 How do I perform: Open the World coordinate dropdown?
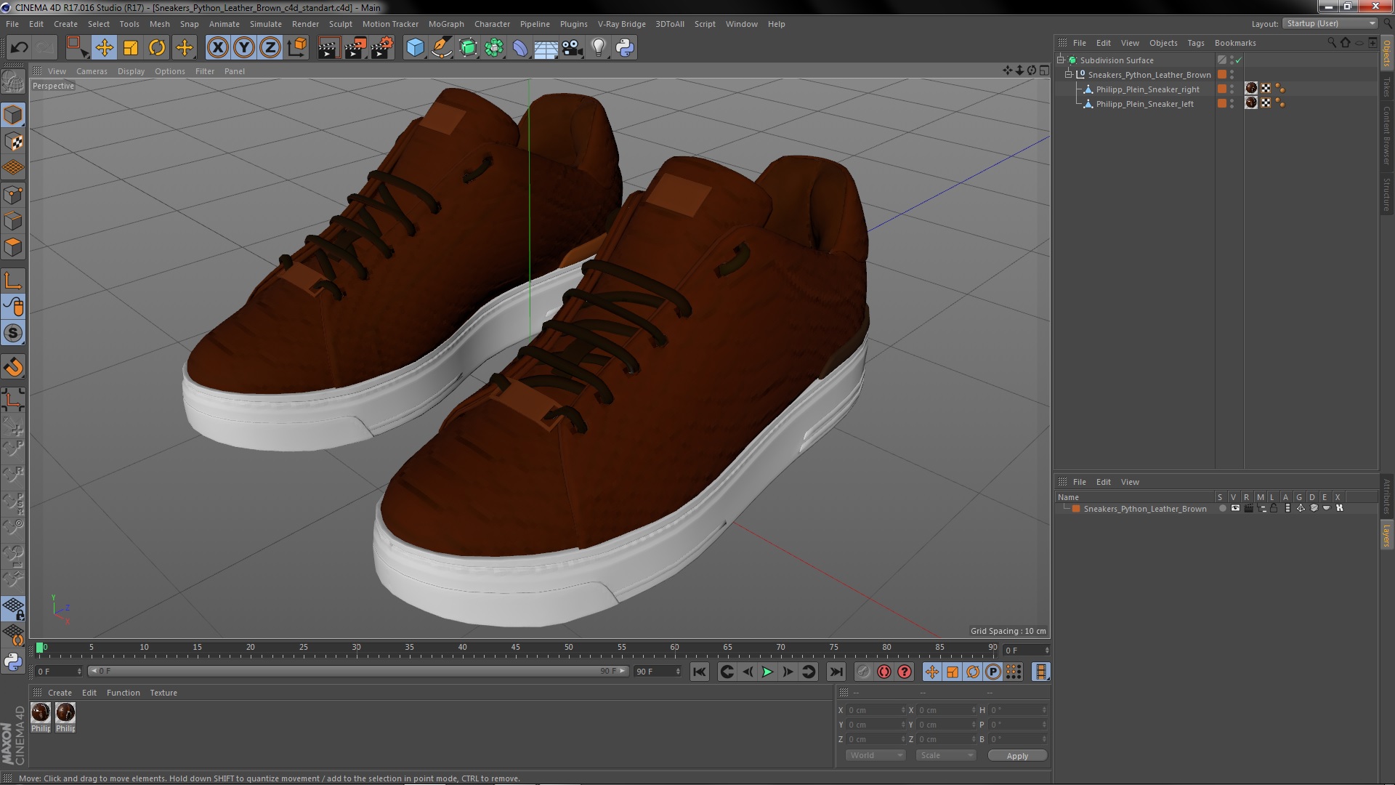(x=876, y=755)
